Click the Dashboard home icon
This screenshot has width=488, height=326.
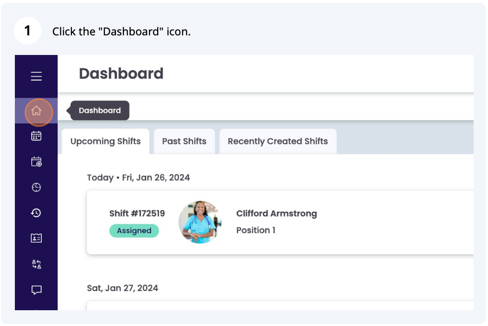[x=36, y=111]
